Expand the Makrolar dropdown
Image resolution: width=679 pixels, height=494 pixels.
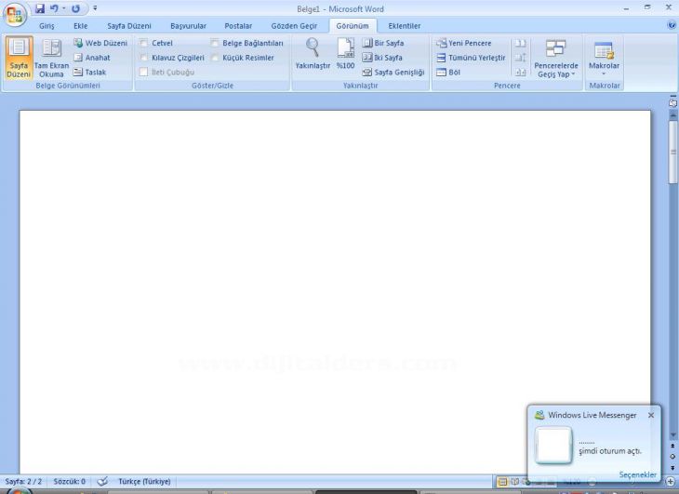coord(604,58)
